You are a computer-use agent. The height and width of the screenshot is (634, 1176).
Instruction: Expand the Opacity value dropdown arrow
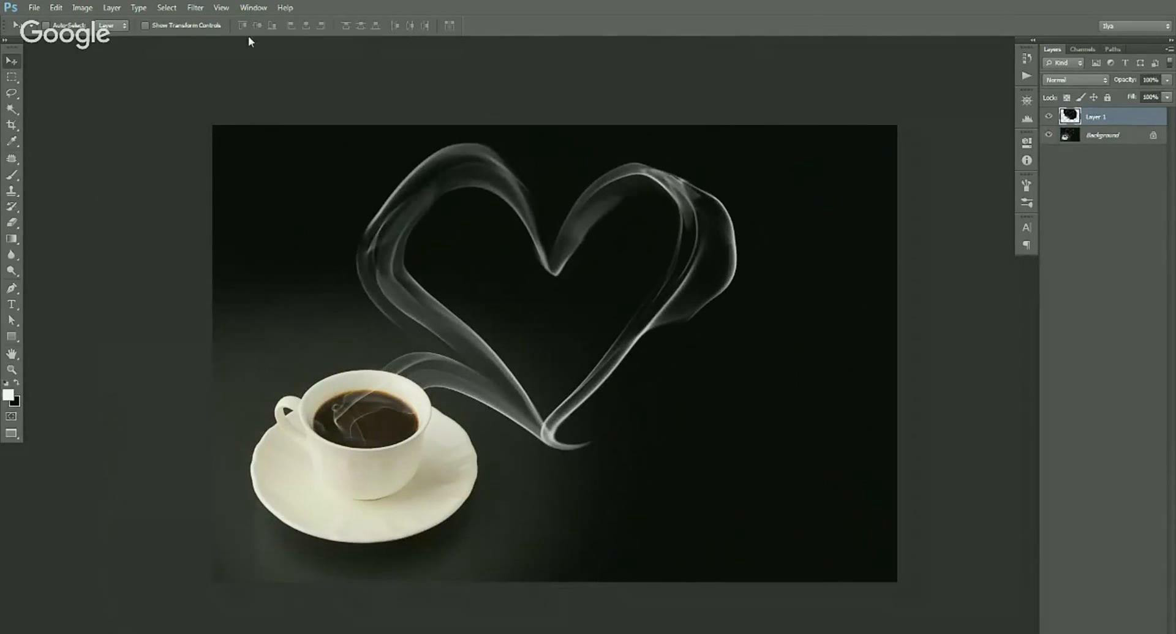pos(1167,80)
